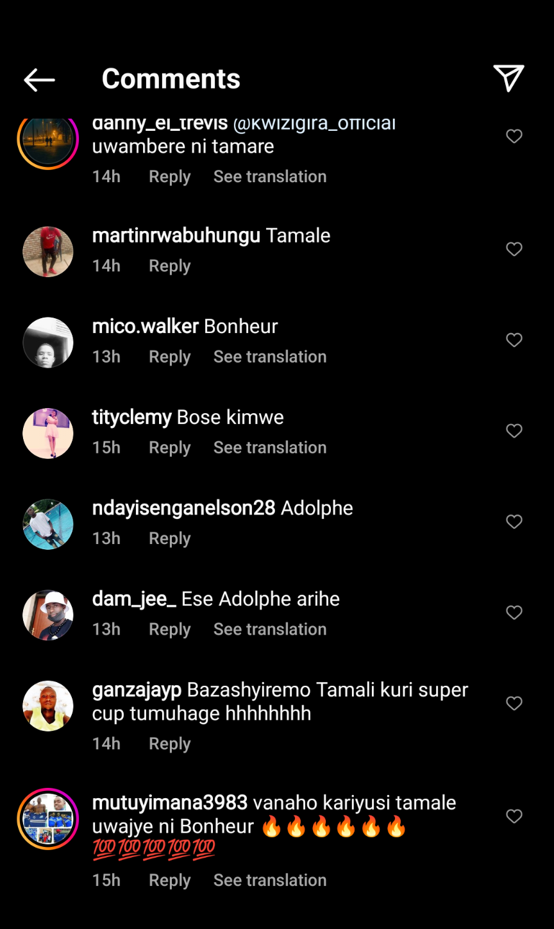The width and height of the screenshot is (554, 929).
Task: Open ndayisenganelson28's profile username
Action: pyautogui.click(x=183, y=508)
